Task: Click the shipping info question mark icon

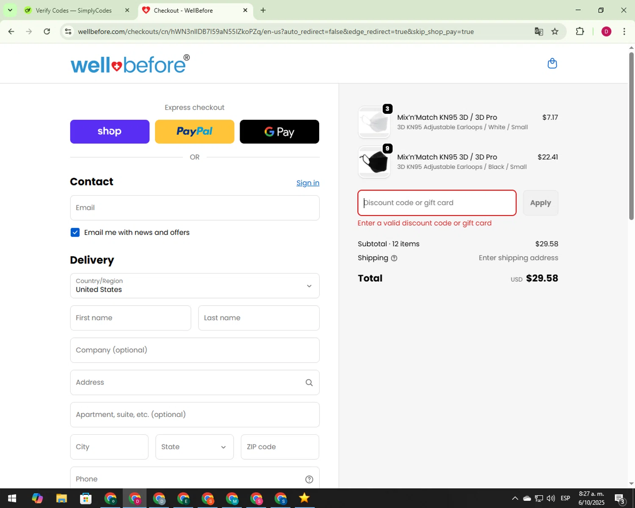Action: [x=394, y=258]
